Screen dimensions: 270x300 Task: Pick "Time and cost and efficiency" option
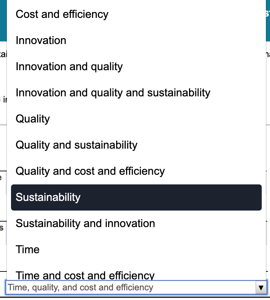[85, 275]
